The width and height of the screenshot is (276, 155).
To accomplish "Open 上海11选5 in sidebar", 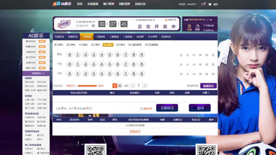I will 30,100.
